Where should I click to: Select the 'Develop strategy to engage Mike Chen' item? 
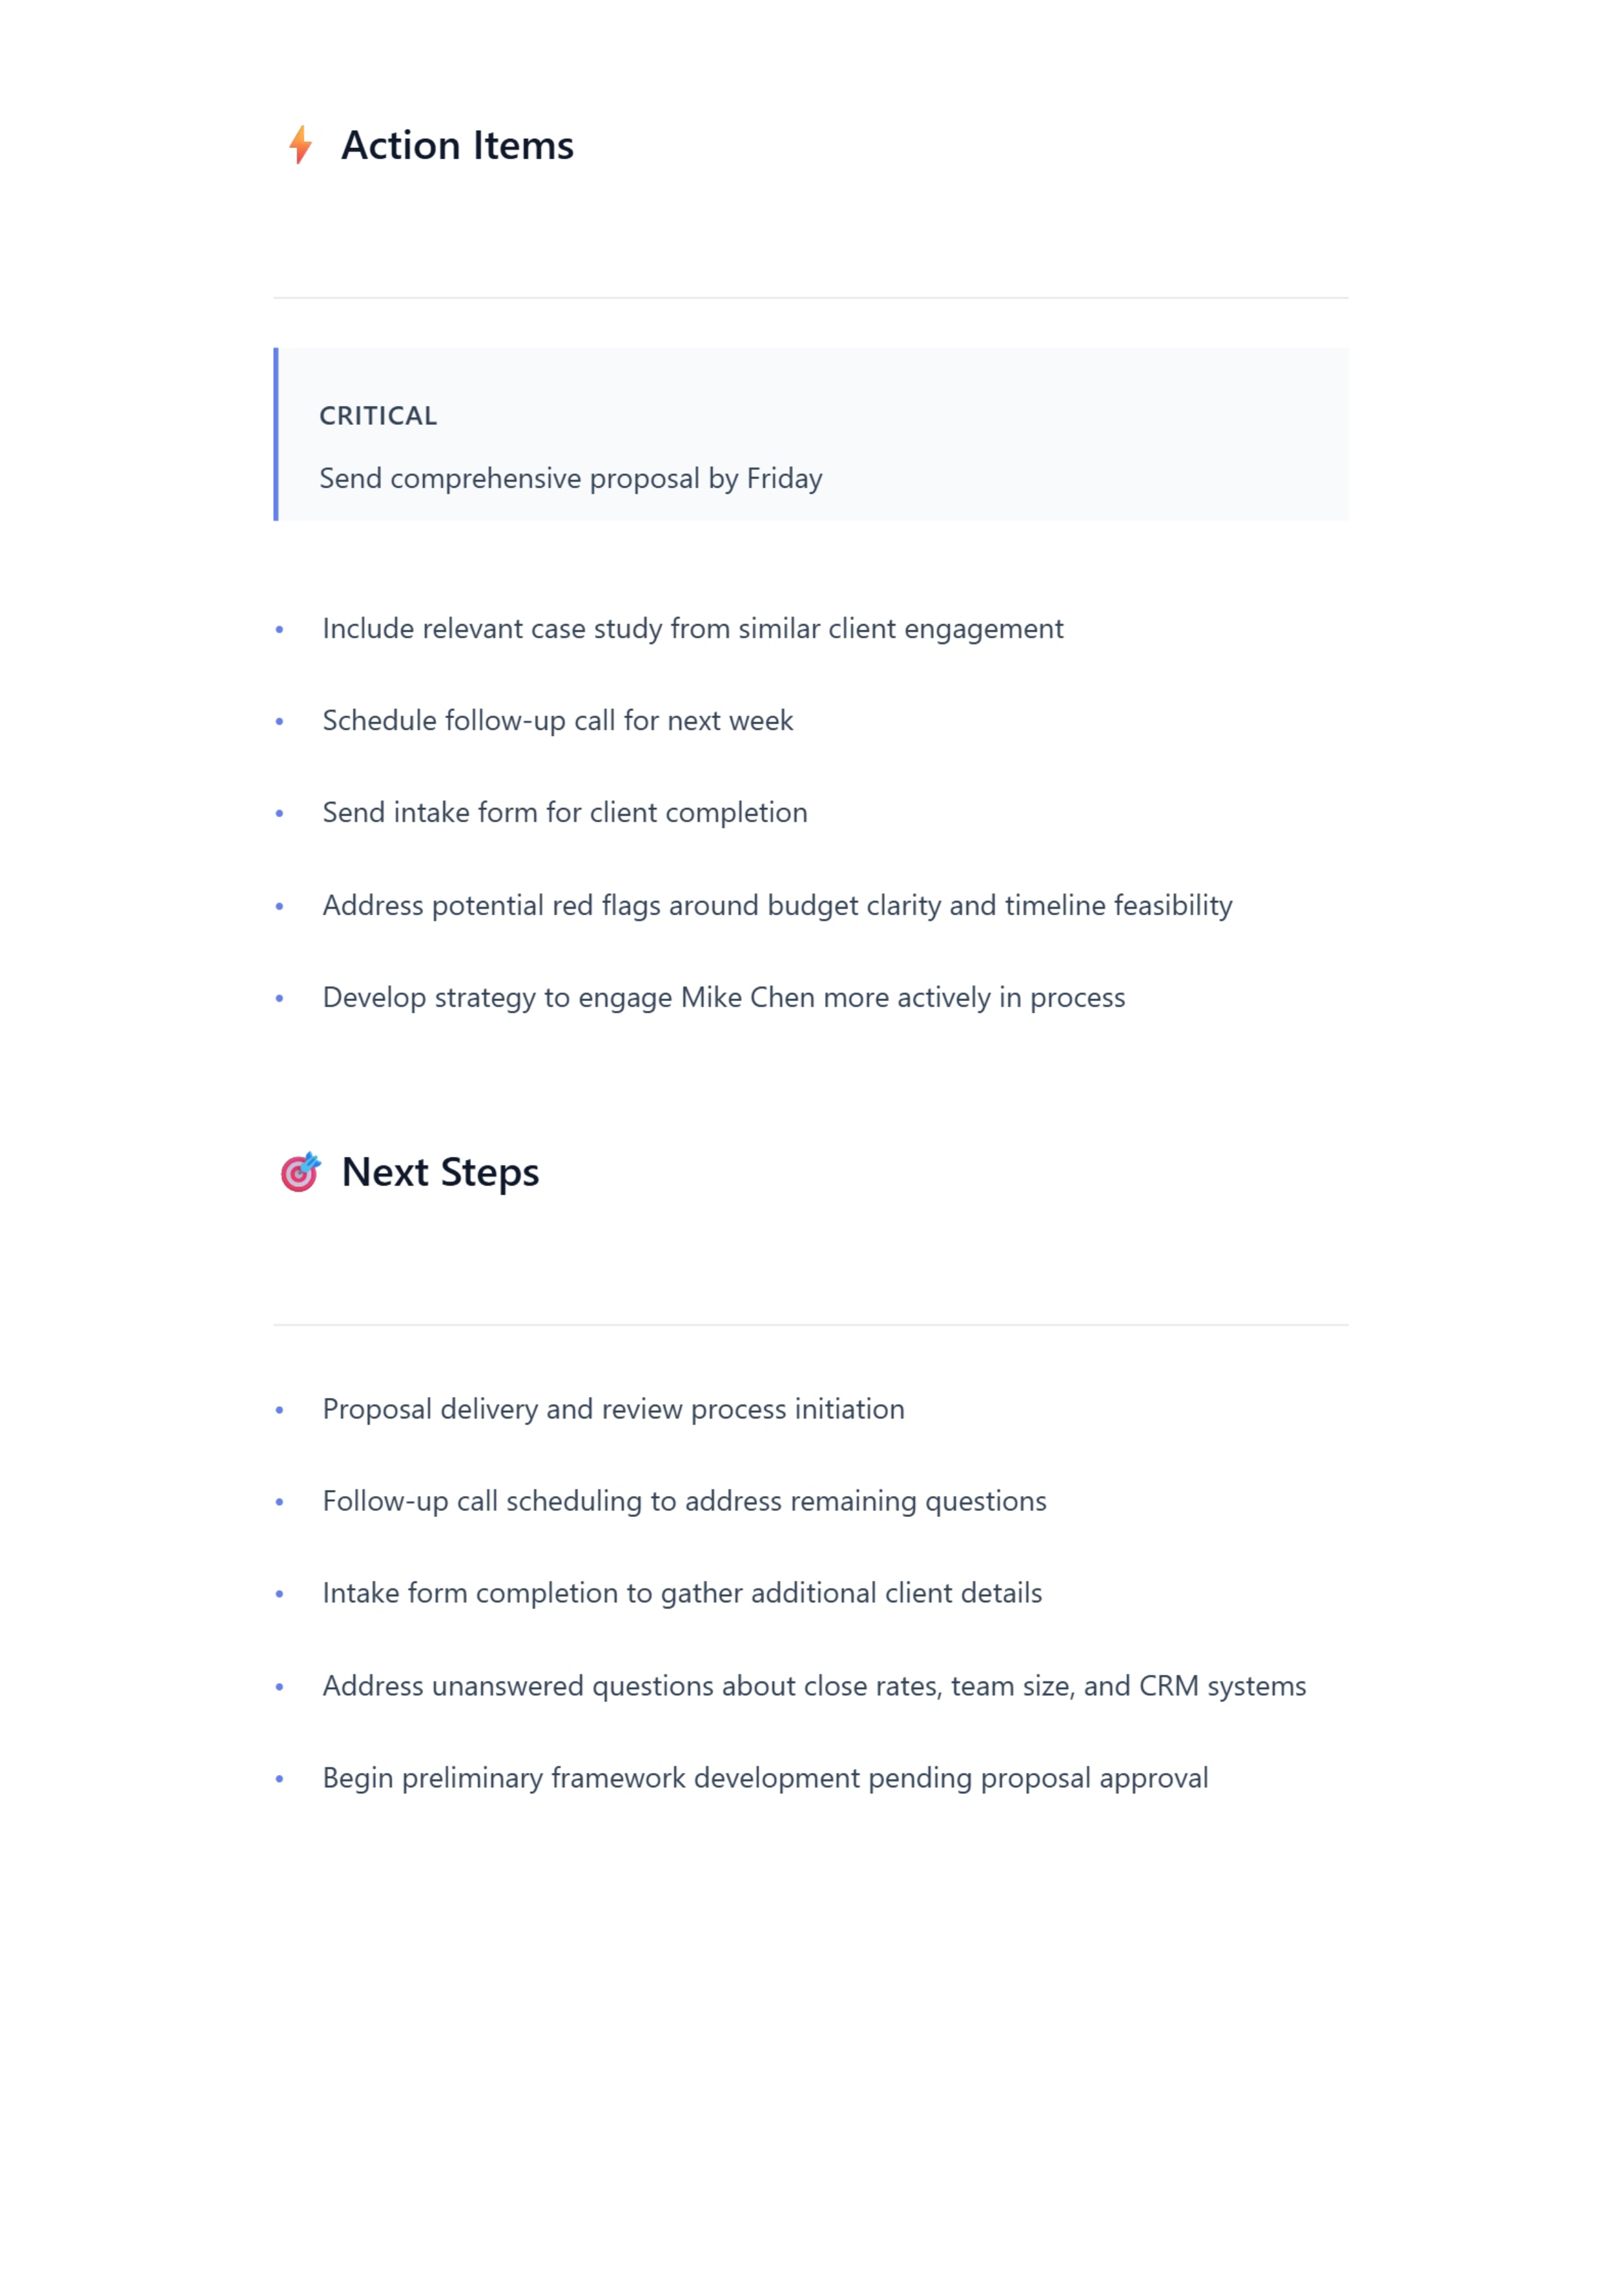click(723, 998)
